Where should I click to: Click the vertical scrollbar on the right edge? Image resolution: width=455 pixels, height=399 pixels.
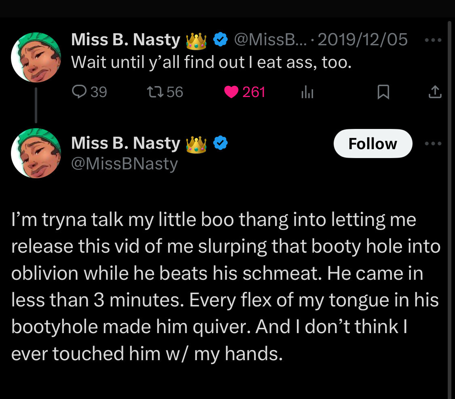click(x=449, y=202)
